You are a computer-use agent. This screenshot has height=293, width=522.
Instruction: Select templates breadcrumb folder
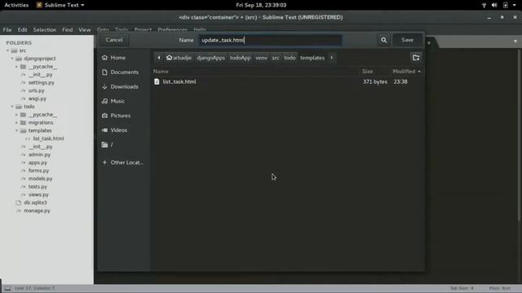click(312, 58)
